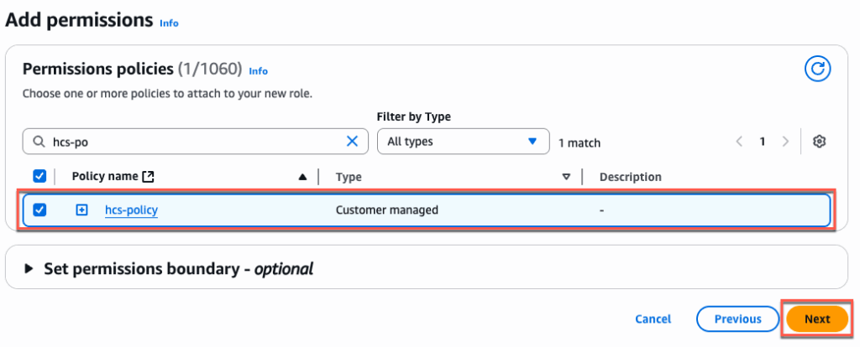Refresh the permissions policies list
The height and width of the screenshot is (347, 860).
[x=817, y=69]
